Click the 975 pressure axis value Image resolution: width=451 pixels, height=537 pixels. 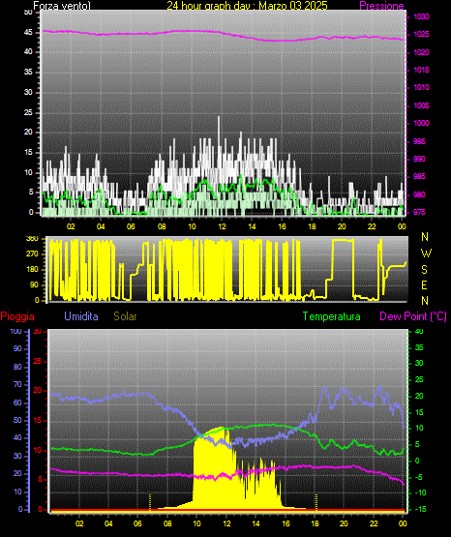pos(419,212)
